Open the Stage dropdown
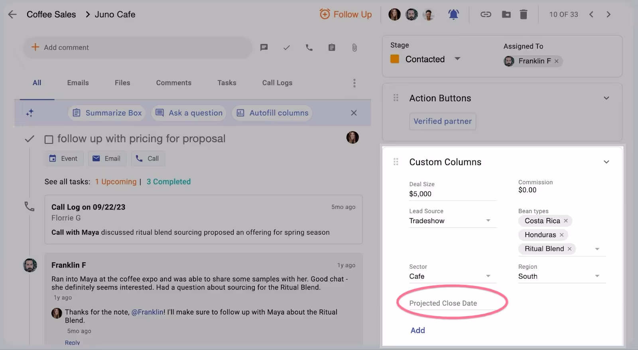Viewport: 638px width, 350px height. coord(457,59)
